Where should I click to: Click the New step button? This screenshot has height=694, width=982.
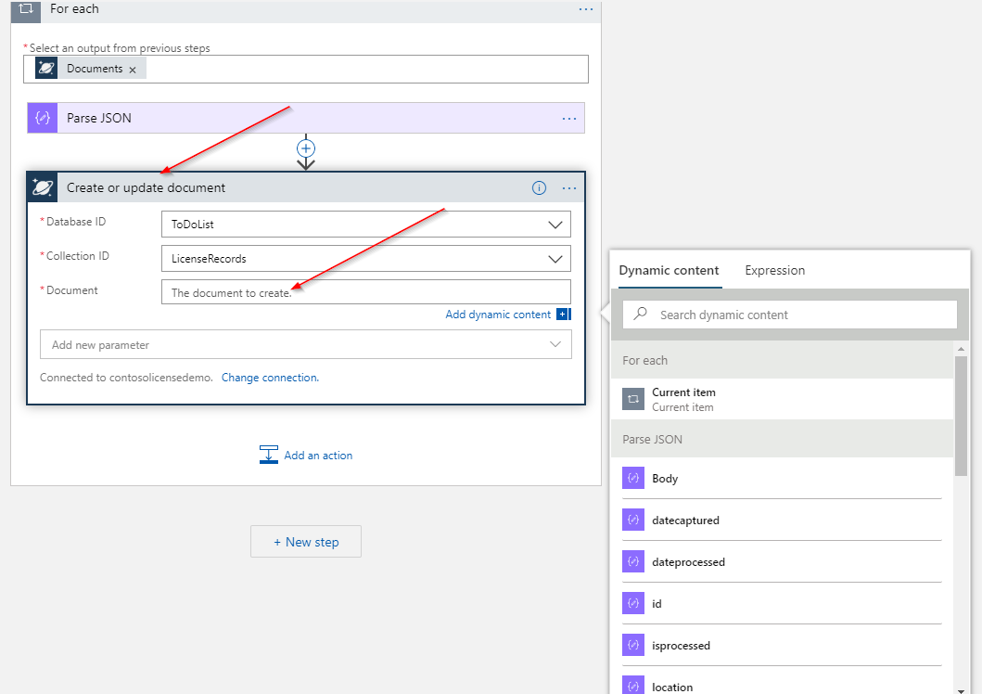coord(306,542)
